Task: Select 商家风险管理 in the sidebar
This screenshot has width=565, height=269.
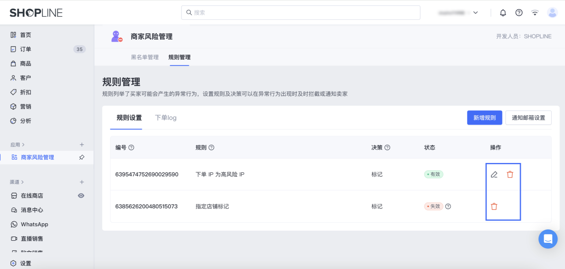Action: coord(37,157)
